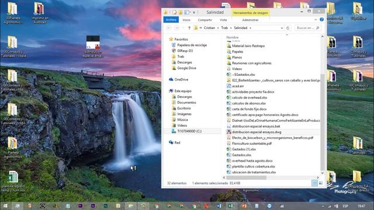Click the New folder icon in quick access toolbar
374x210 pixels.
coord(181,12)
